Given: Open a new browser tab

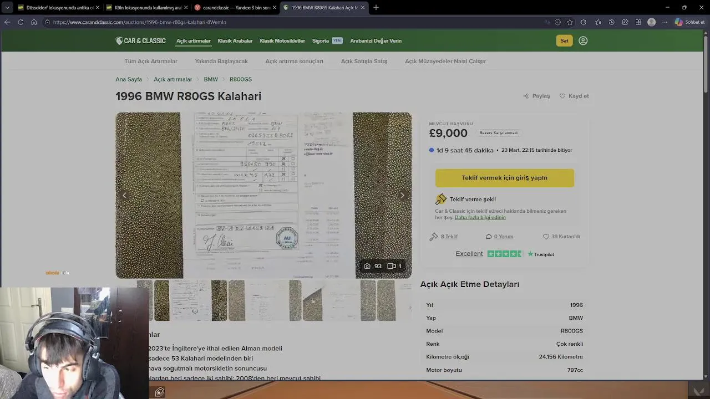Looking at the screenshot, I should 376,8.
